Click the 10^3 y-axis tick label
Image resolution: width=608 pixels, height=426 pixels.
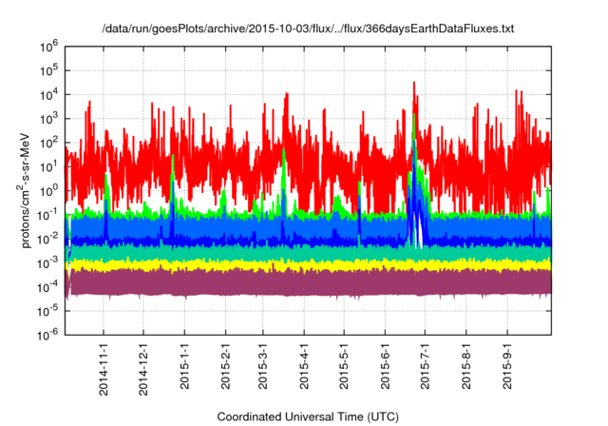pyautogui.click(x=48, y=119)
